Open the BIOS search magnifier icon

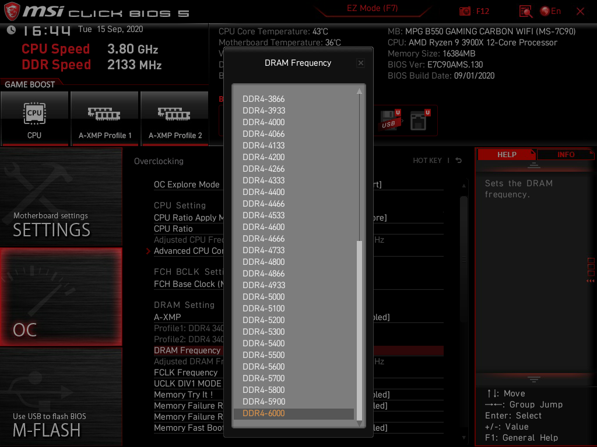pos(526,12)
